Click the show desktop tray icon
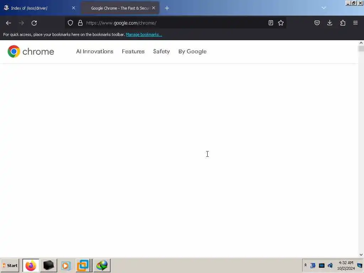364x273 pixels. (x=360, y=265)
